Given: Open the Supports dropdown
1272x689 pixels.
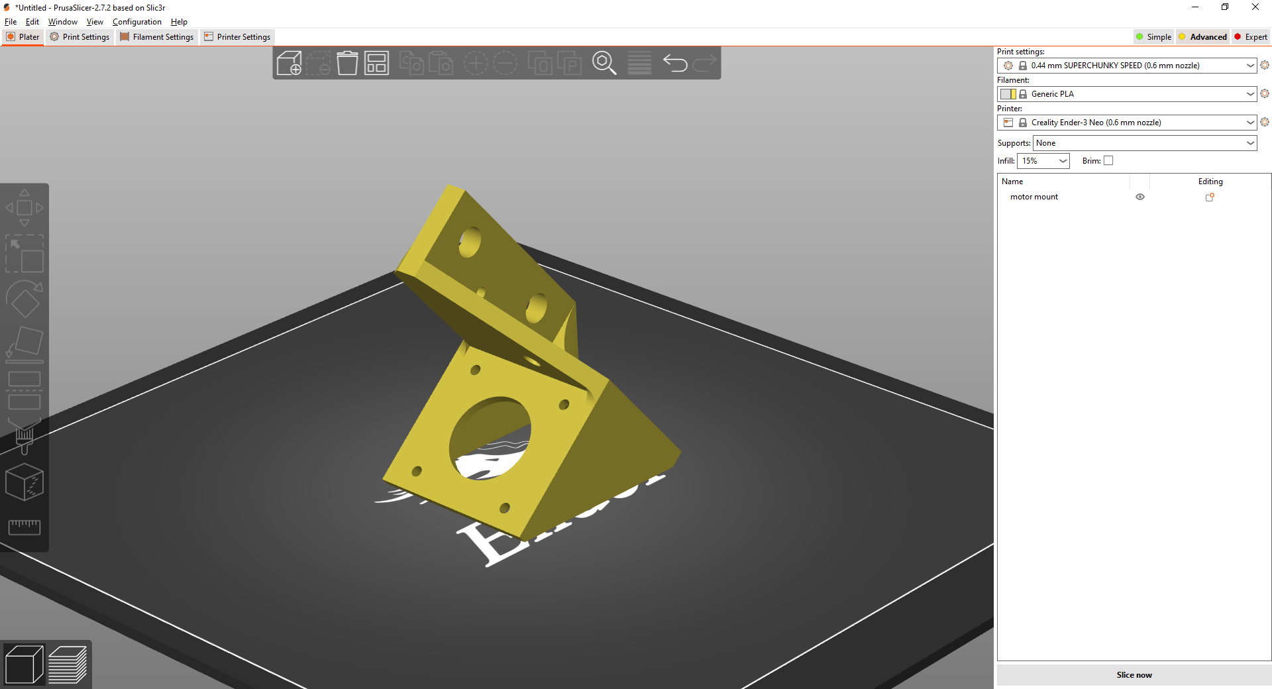Looking at the screenshot, I should click(1145, 143).
